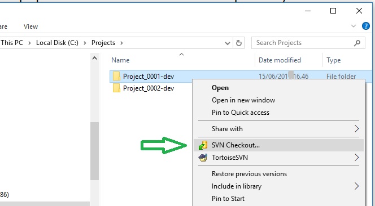Select the Project_0001-dev folder icon
The width and height of the screenshot is (375, 206).
116,77
